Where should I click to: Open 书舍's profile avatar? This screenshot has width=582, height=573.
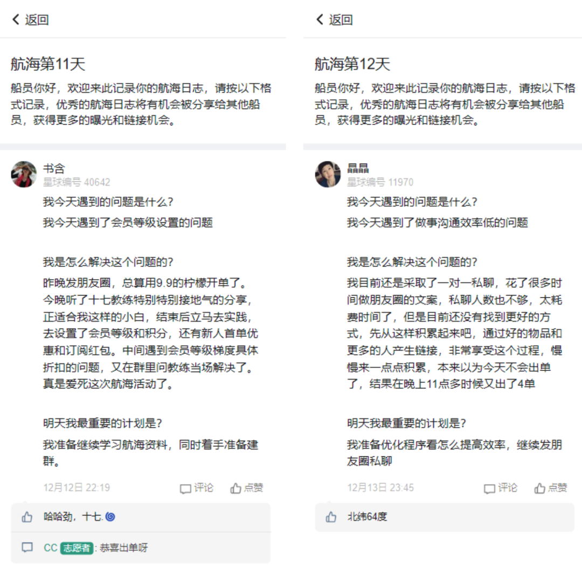point(24,174)
